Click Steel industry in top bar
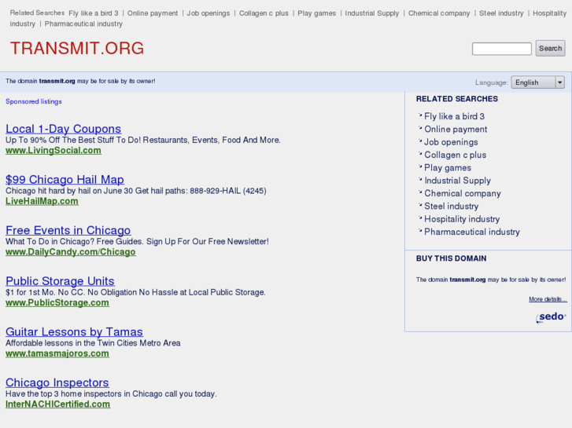The width and height of the screenshot is (572, 428). pyautogui.click(x=501, y=13)
